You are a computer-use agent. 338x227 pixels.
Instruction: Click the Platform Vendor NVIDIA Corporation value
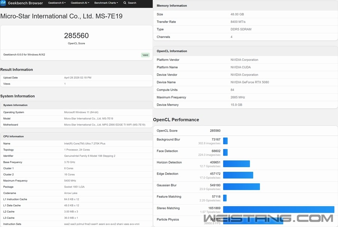point(244,60)
